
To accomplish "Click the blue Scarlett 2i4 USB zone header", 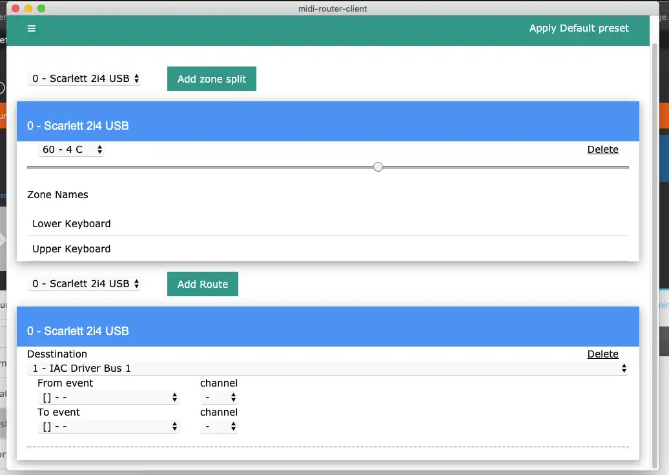I will tap(328, 121).
